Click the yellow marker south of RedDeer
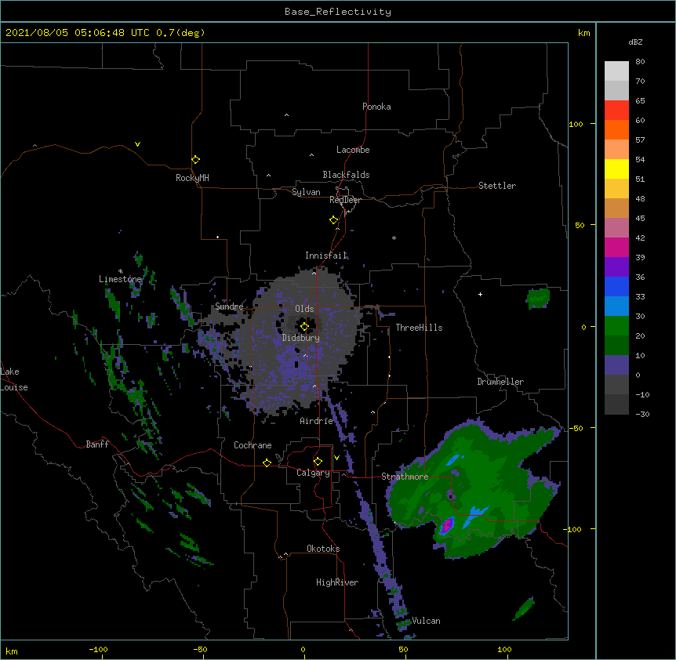The width and height of the screenshot is (676, 660). (x=333, y=220)
